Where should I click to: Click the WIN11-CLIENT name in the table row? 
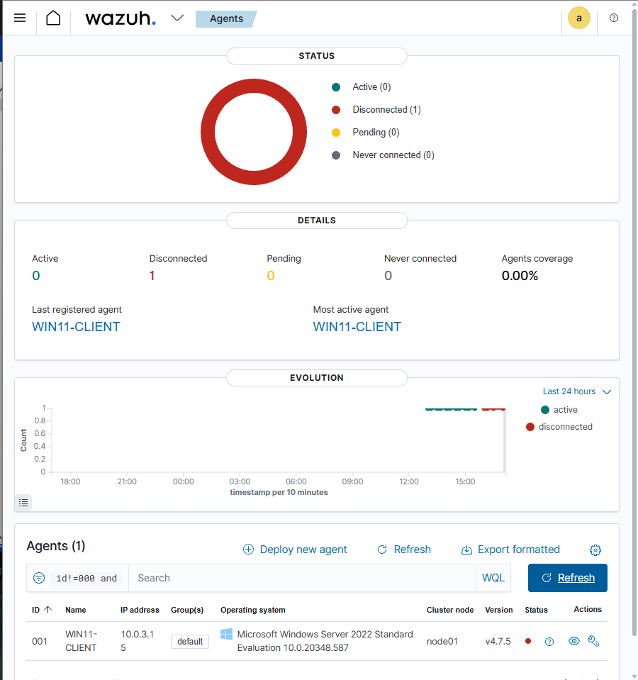81,641
